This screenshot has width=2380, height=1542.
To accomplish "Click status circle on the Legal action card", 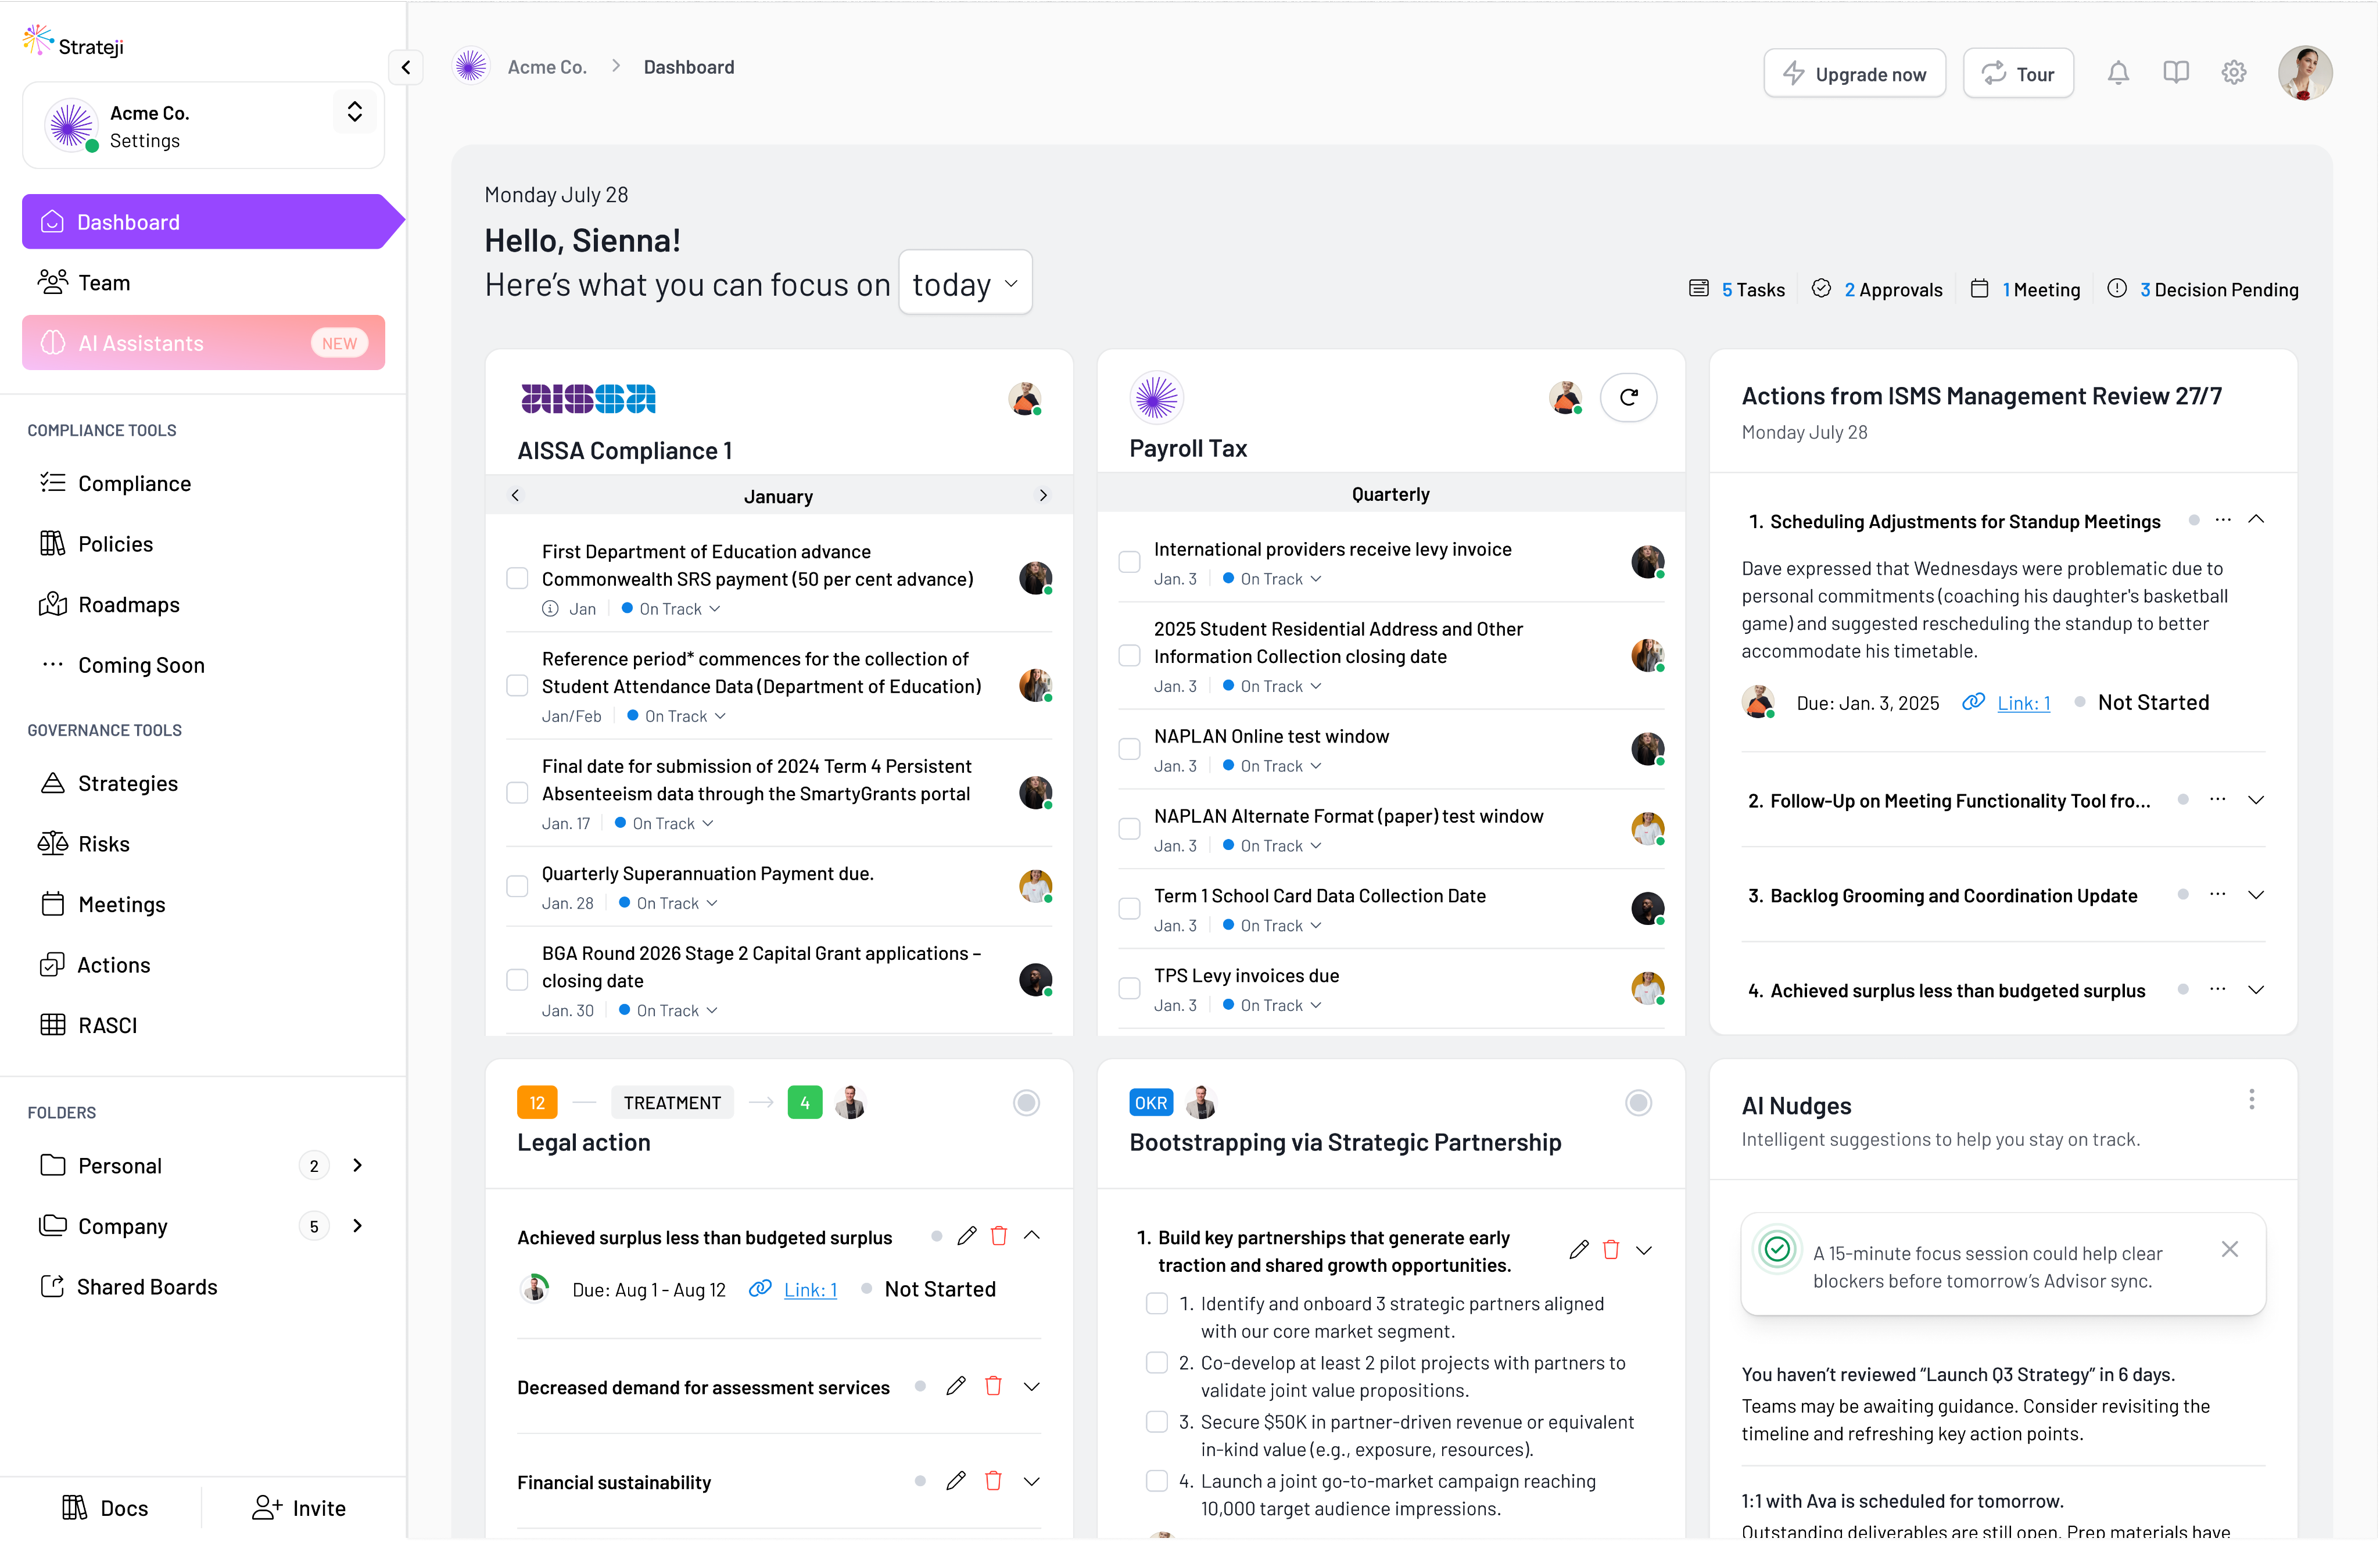I will (x=1026, y=1103).
